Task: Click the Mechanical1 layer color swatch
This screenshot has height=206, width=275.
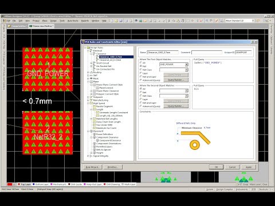Action: (x=51, y=184)
